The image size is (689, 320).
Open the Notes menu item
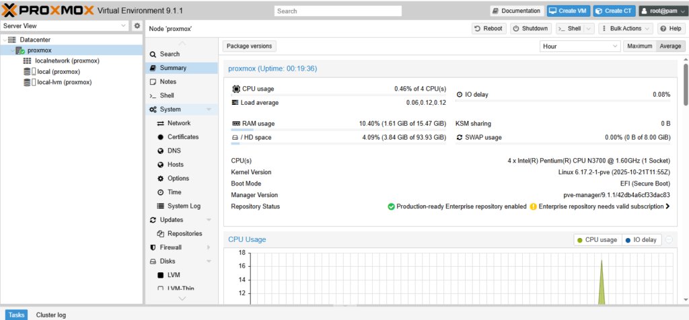168,81
